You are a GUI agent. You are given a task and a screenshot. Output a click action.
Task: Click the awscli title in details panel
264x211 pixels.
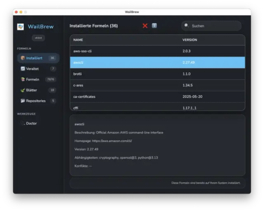tap(79, 124)
